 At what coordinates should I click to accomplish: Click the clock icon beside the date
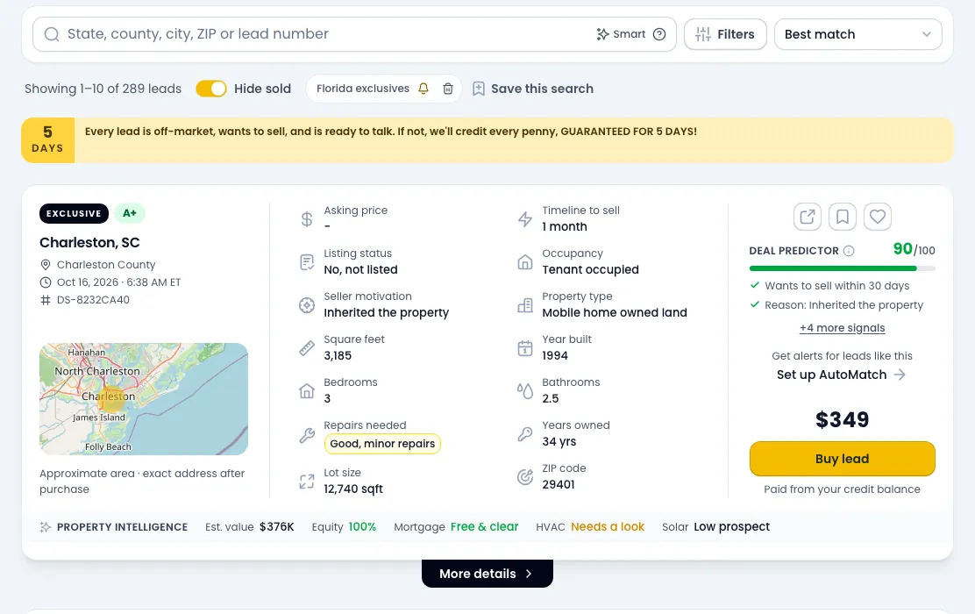coord(46,282)
